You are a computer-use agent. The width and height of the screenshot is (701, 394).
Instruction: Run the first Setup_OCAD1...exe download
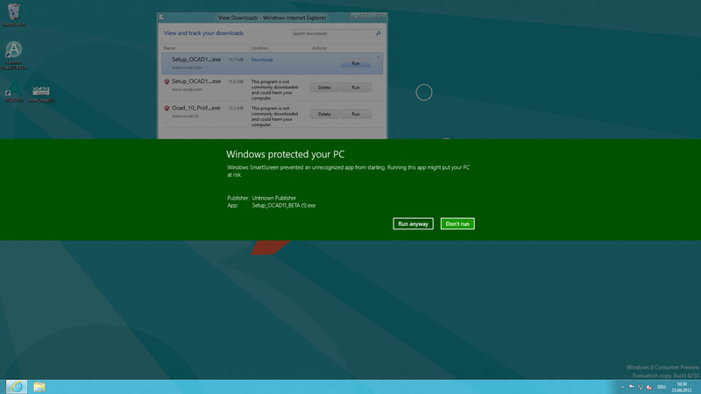click(x=356, y=63)
